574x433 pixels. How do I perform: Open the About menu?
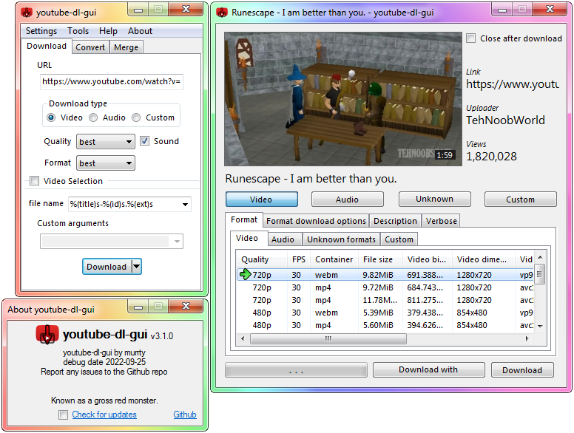coord(140,31)
